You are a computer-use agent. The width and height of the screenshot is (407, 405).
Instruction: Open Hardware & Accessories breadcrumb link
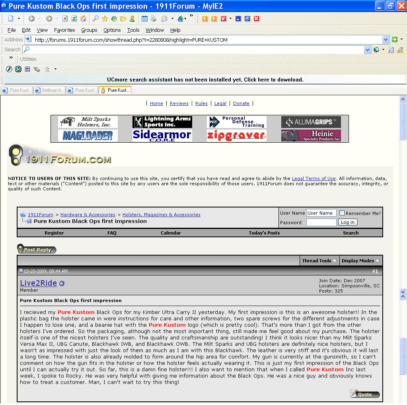pos(88,215)
